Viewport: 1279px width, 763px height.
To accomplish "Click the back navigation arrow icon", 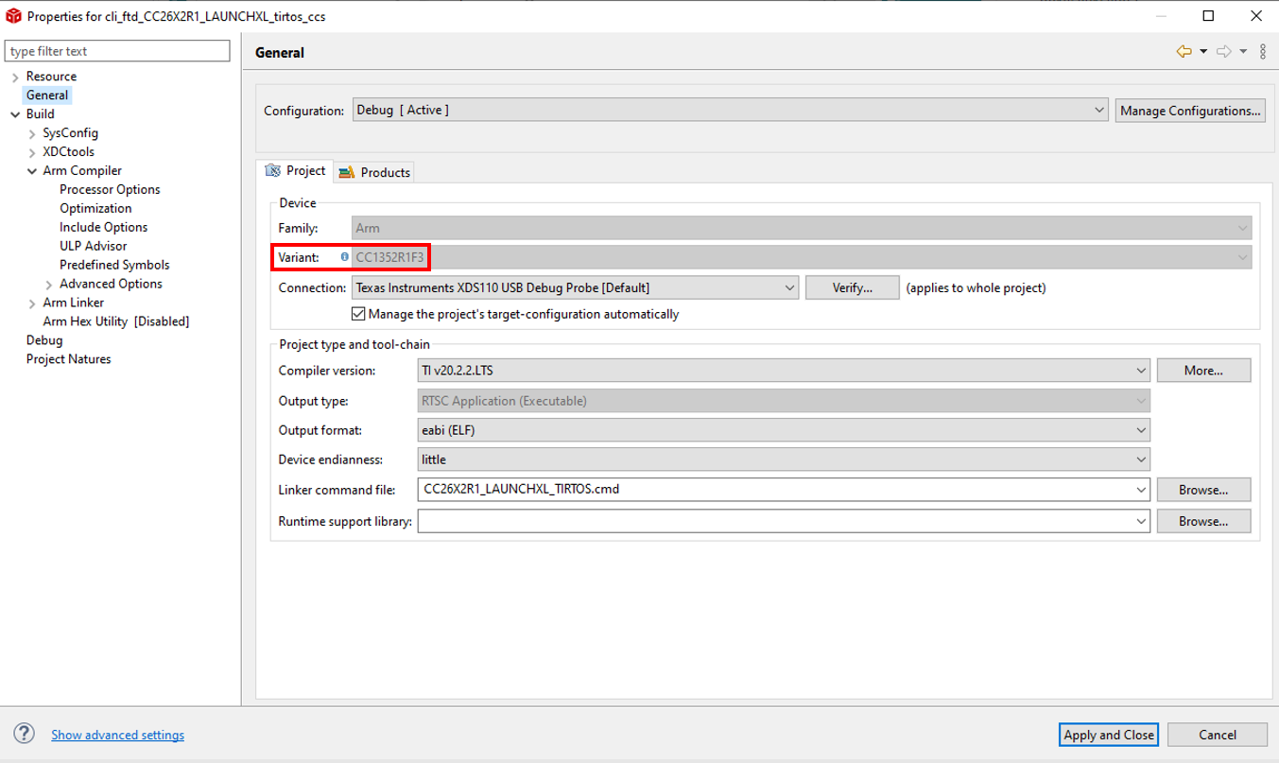I will [x=1184, y=52].
